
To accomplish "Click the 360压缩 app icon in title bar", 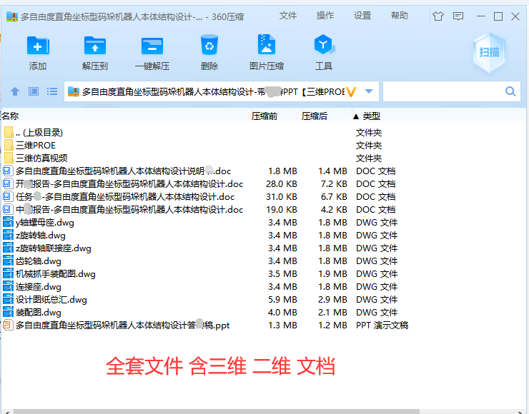I will coord(12,16).
